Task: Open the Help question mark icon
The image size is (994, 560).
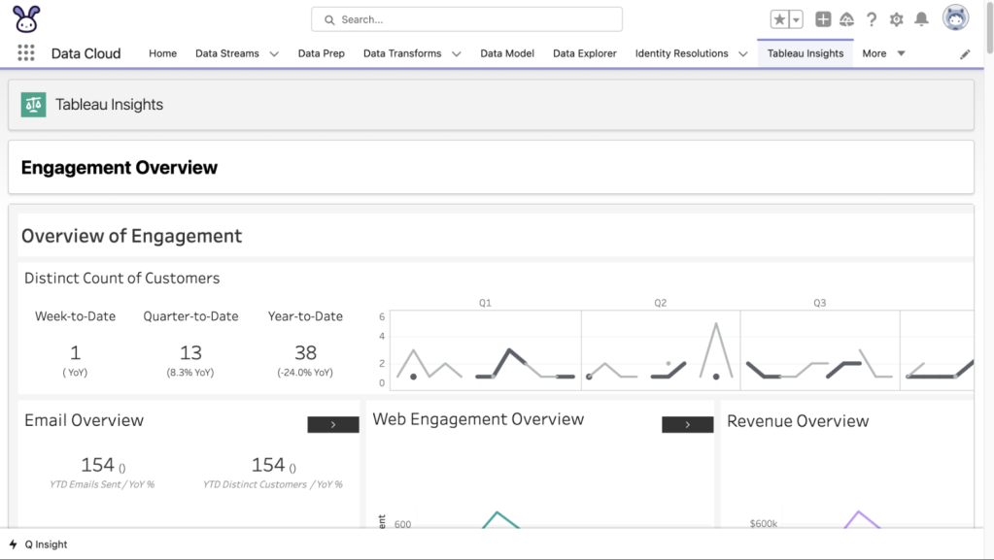Action: coord(872,19)
